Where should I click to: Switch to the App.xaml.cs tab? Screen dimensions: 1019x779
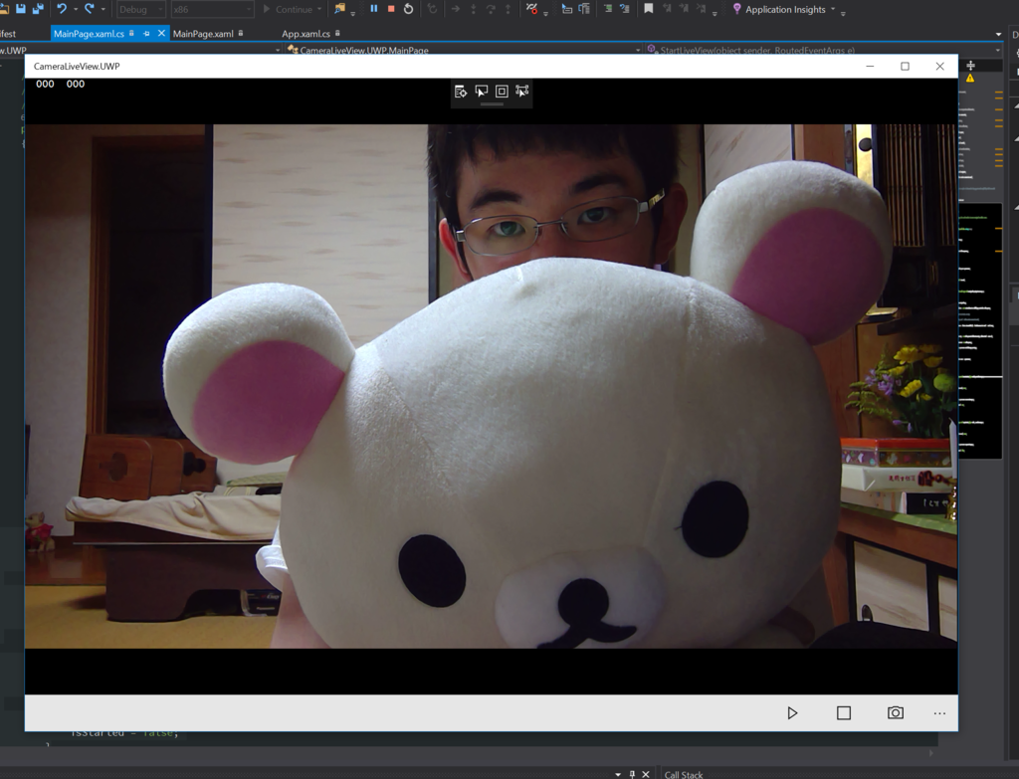point(306,33)
